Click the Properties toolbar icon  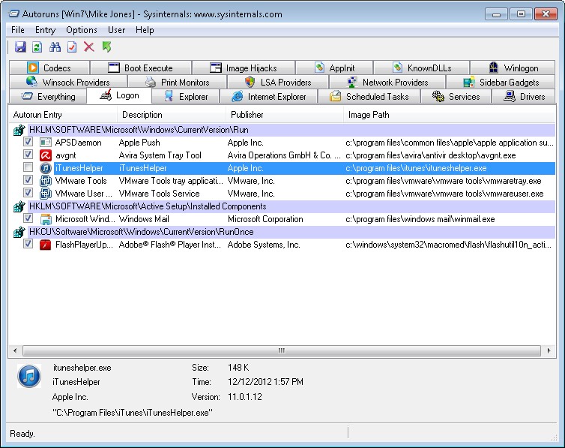coord(72,47)
